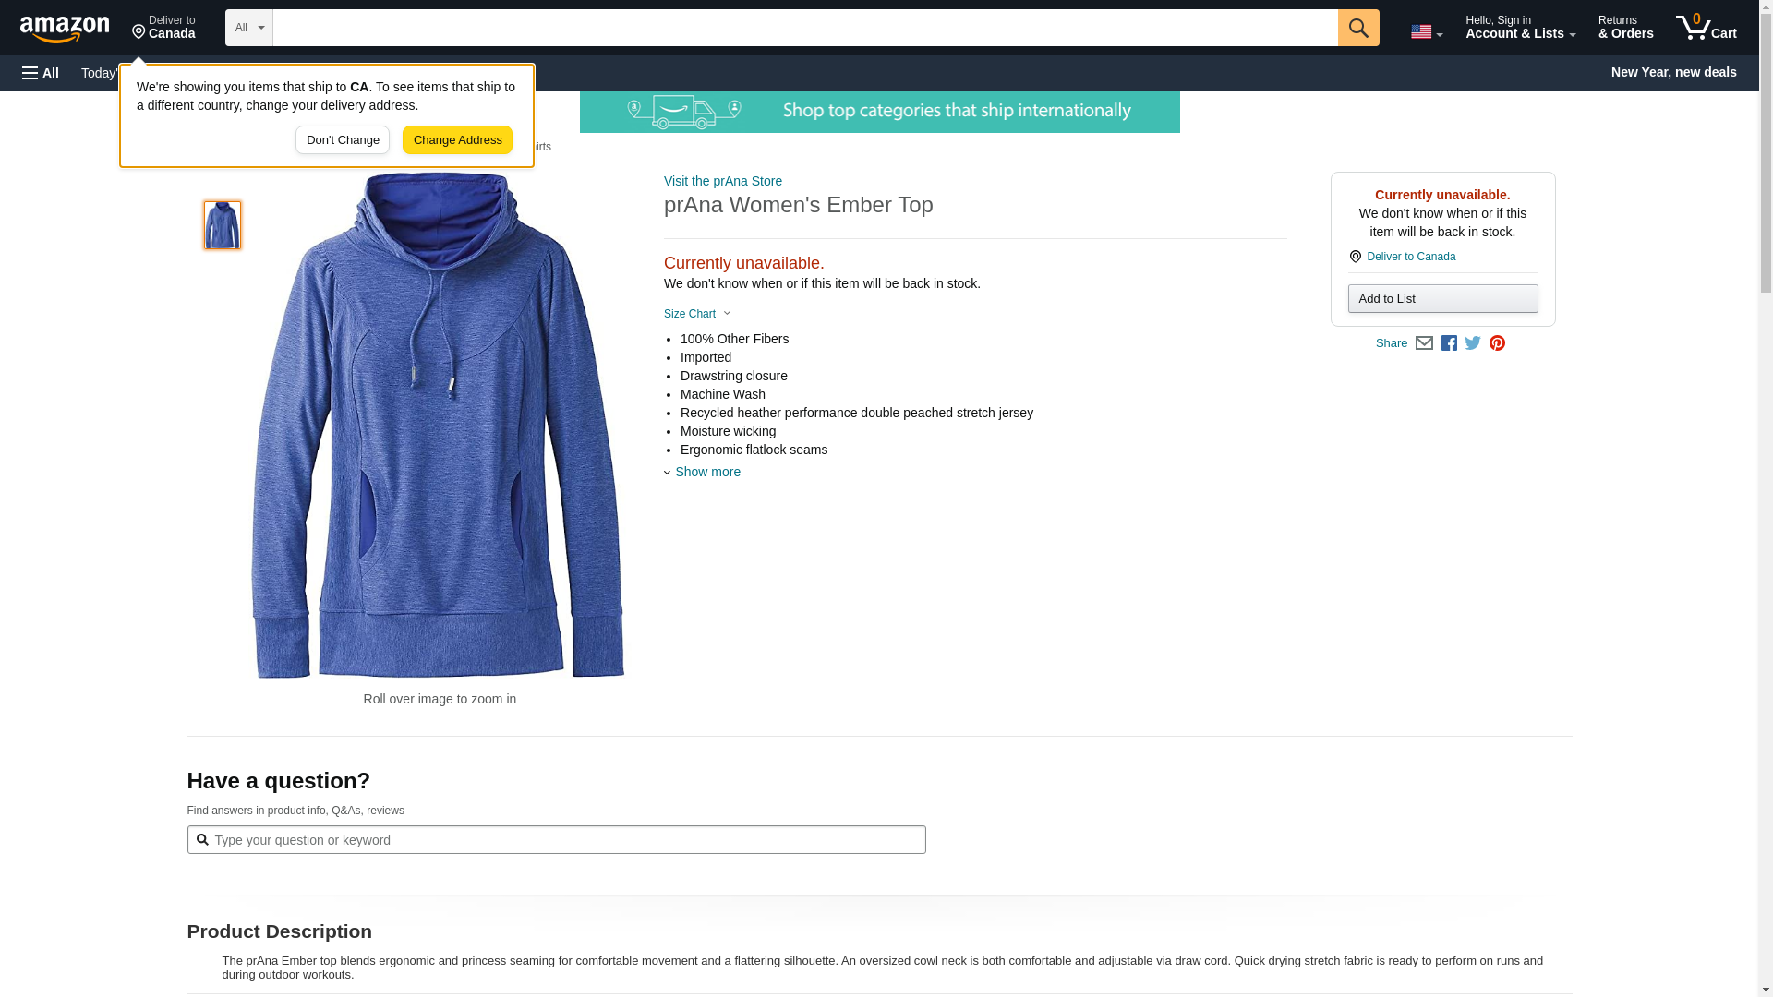Screen dimensions: 1773x997
Task: Click Add to List button
Action: pos(1441,298)
